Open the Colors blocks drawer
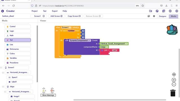This screenshot has height=101, width=180. tap(17, 54)
